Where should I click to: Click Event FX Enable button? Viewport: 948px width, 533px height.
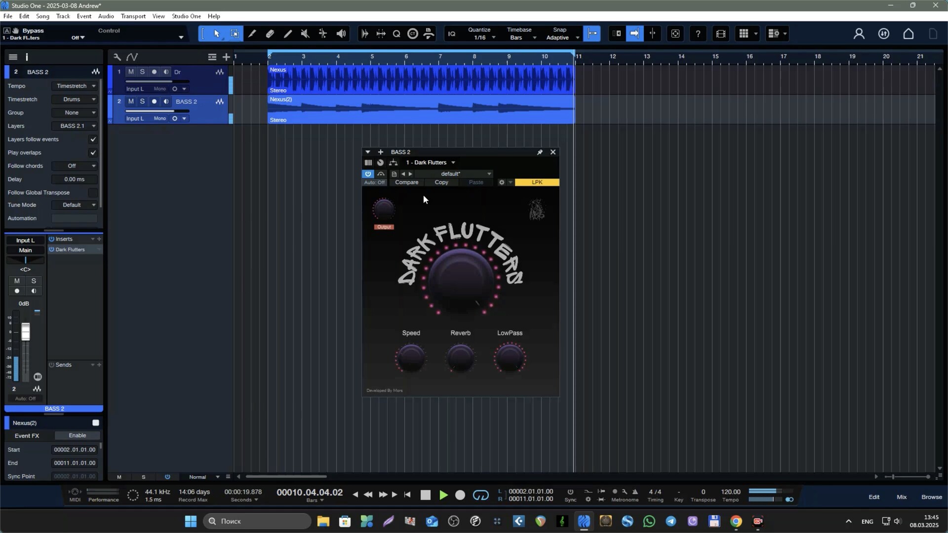point(78,435)
